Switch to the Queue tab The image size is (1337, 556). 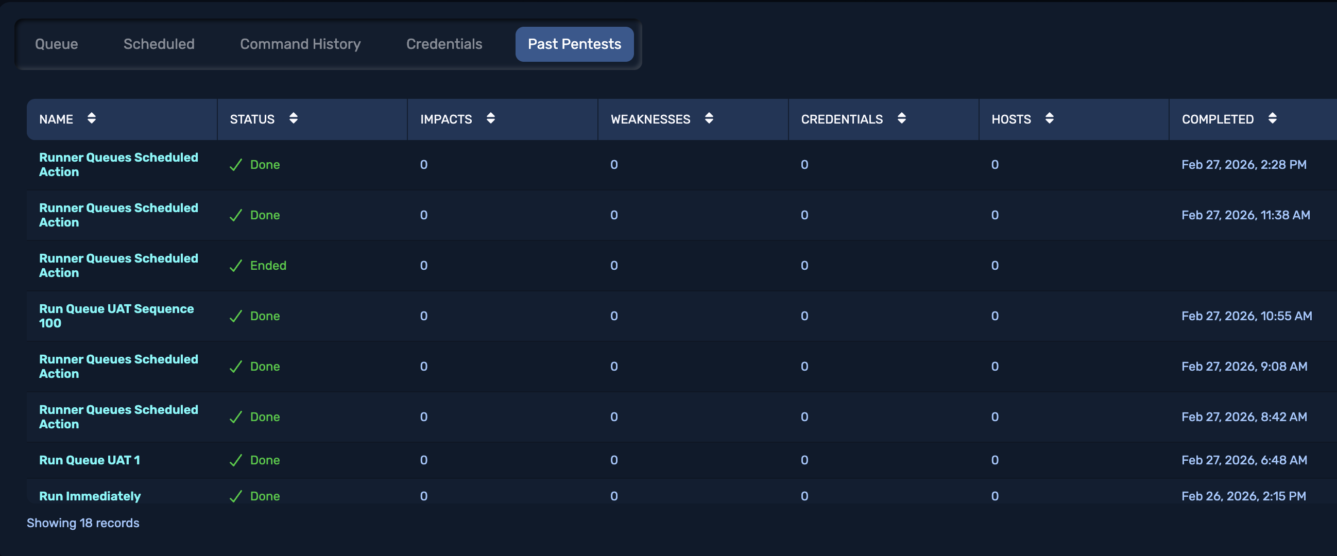(x=57, y=44)
